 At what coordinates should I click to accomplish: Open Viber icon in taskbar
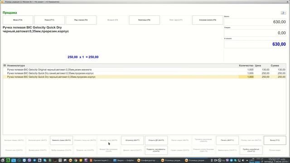click(29, 160)
